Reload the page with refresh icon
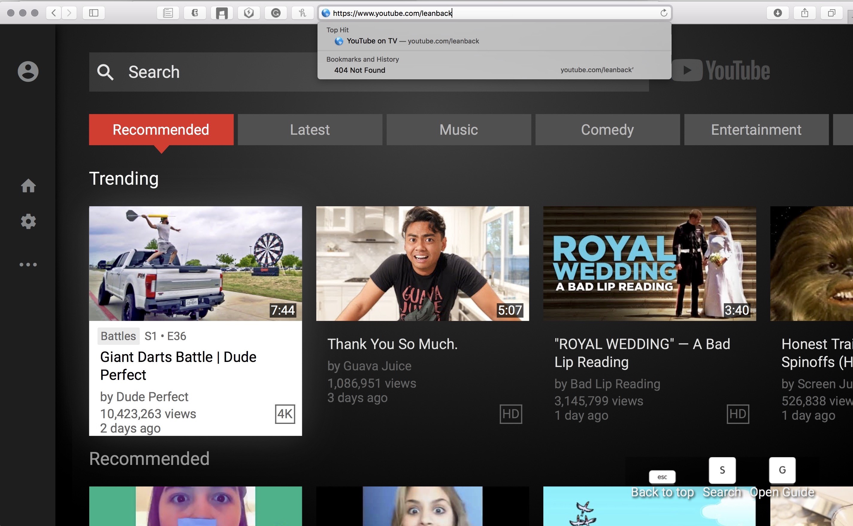 (x=664, y=13)
